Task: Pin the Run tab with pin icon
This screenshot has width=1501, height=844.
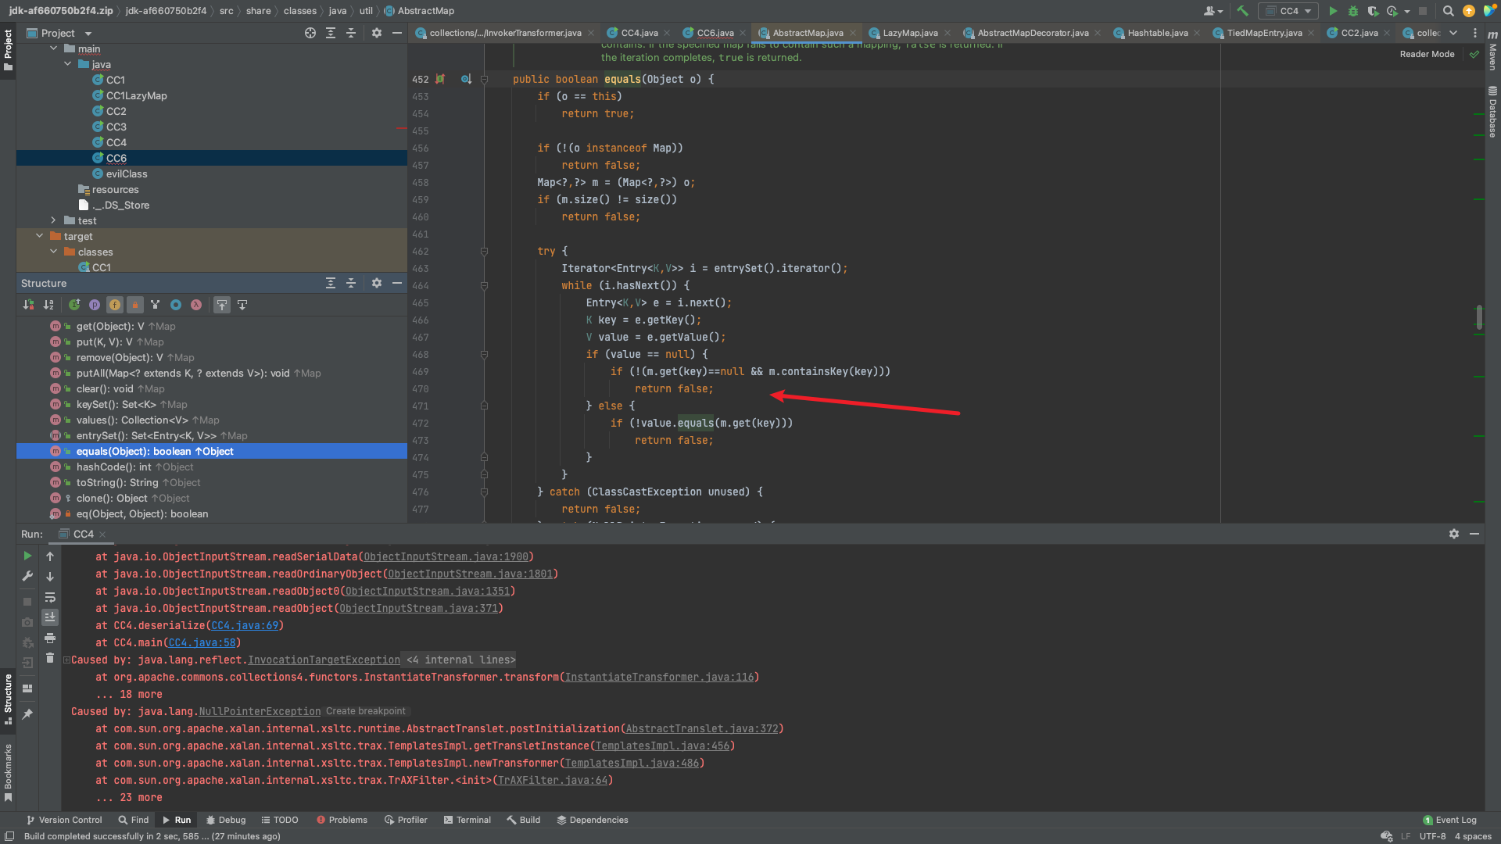Action: 27,713
